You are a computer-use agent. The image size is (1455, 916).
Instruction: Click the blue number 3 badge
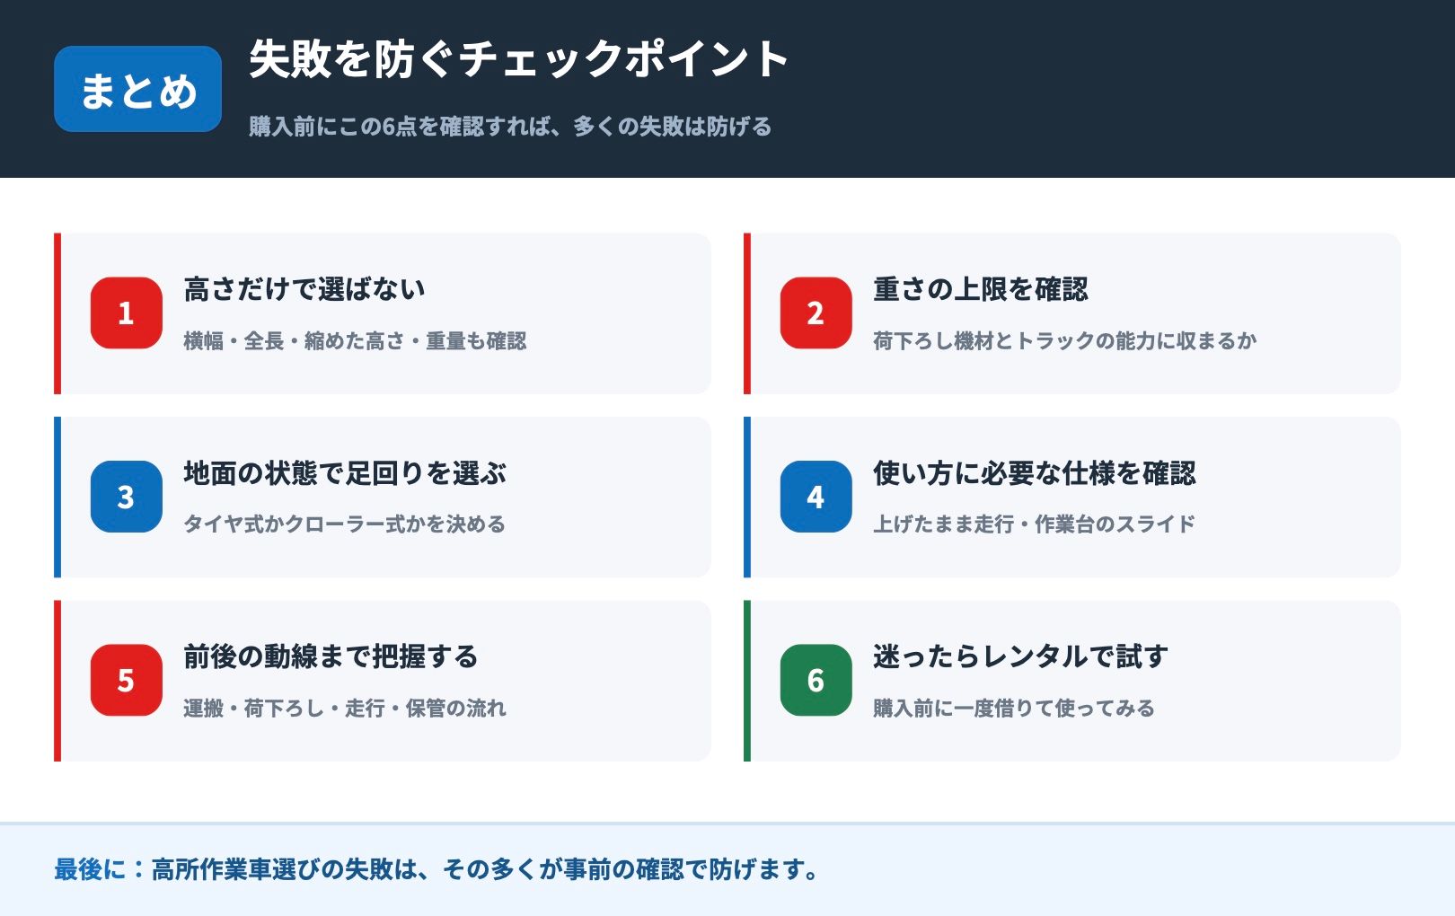[x=127, y=497]
